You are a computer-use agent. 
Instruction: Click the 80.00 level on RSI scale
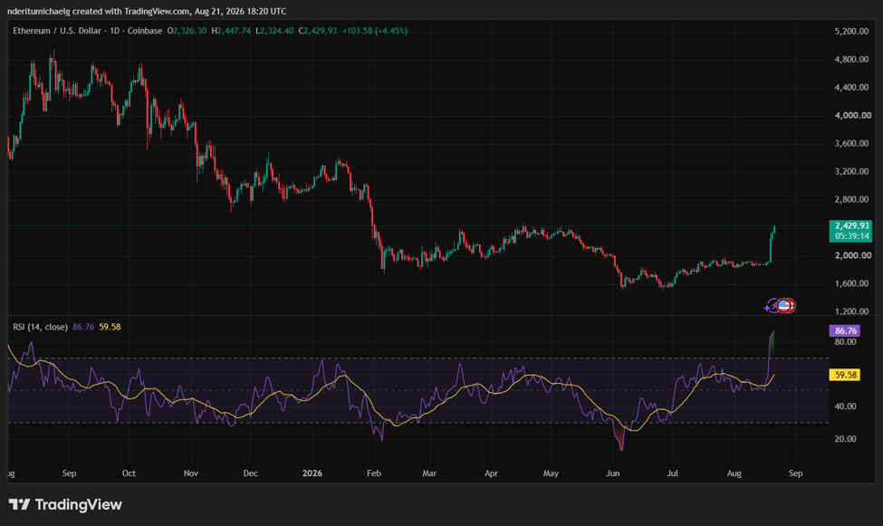(845, 342)
